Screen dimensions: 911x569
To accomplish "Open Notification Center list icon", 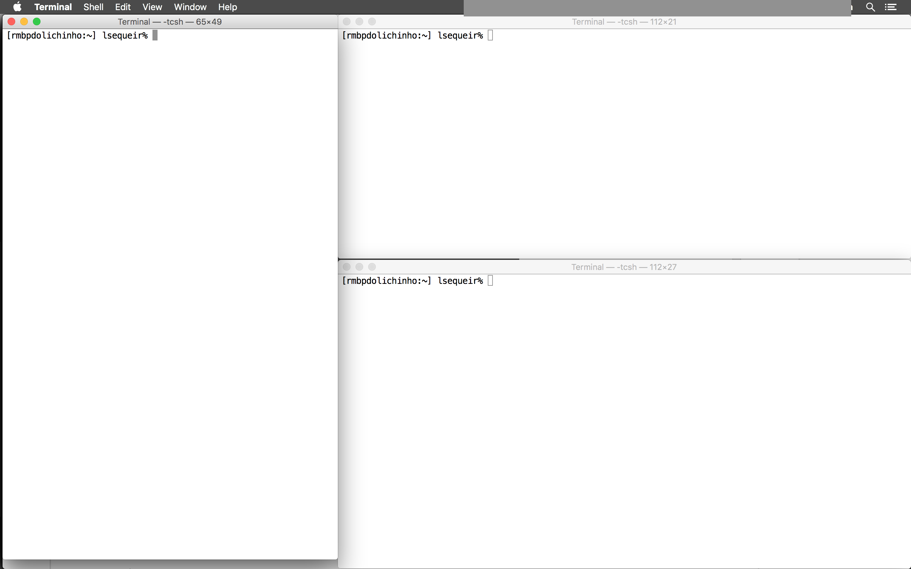I will [891, 7].
